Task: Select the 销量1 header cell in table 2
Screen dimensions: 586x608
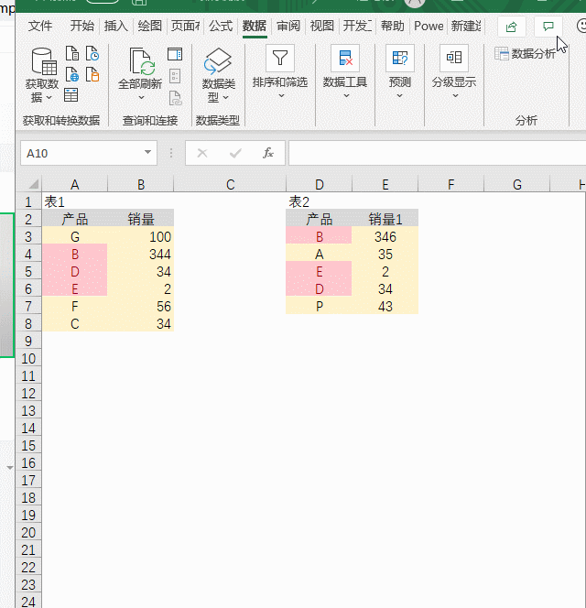Action: [x=385, y=219]
